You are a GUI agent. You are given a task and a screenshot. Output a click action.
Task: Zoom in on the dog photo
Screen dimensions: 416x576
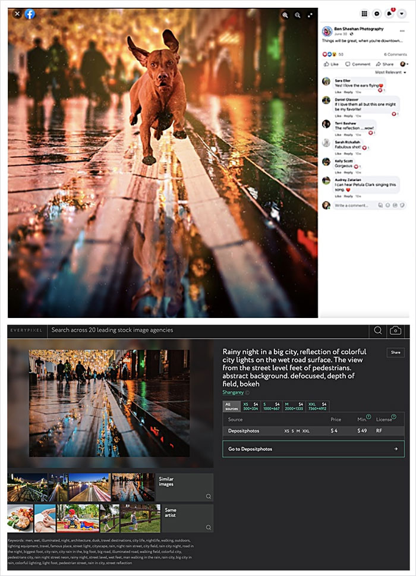[x=285, y=15]
